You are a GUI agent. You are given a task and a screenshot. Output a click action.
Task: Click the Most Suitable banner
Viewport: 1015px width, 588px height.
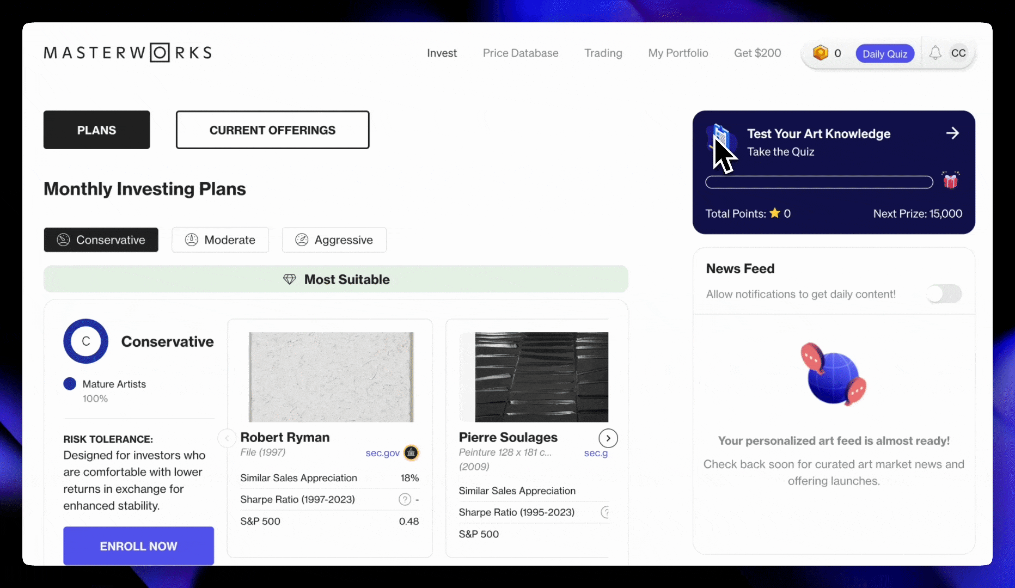336,279
